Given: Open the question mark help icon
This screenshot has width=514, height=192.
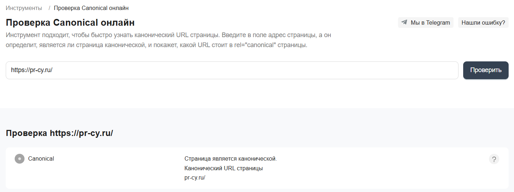Looking at the screenshot, I should coord(494,159).
